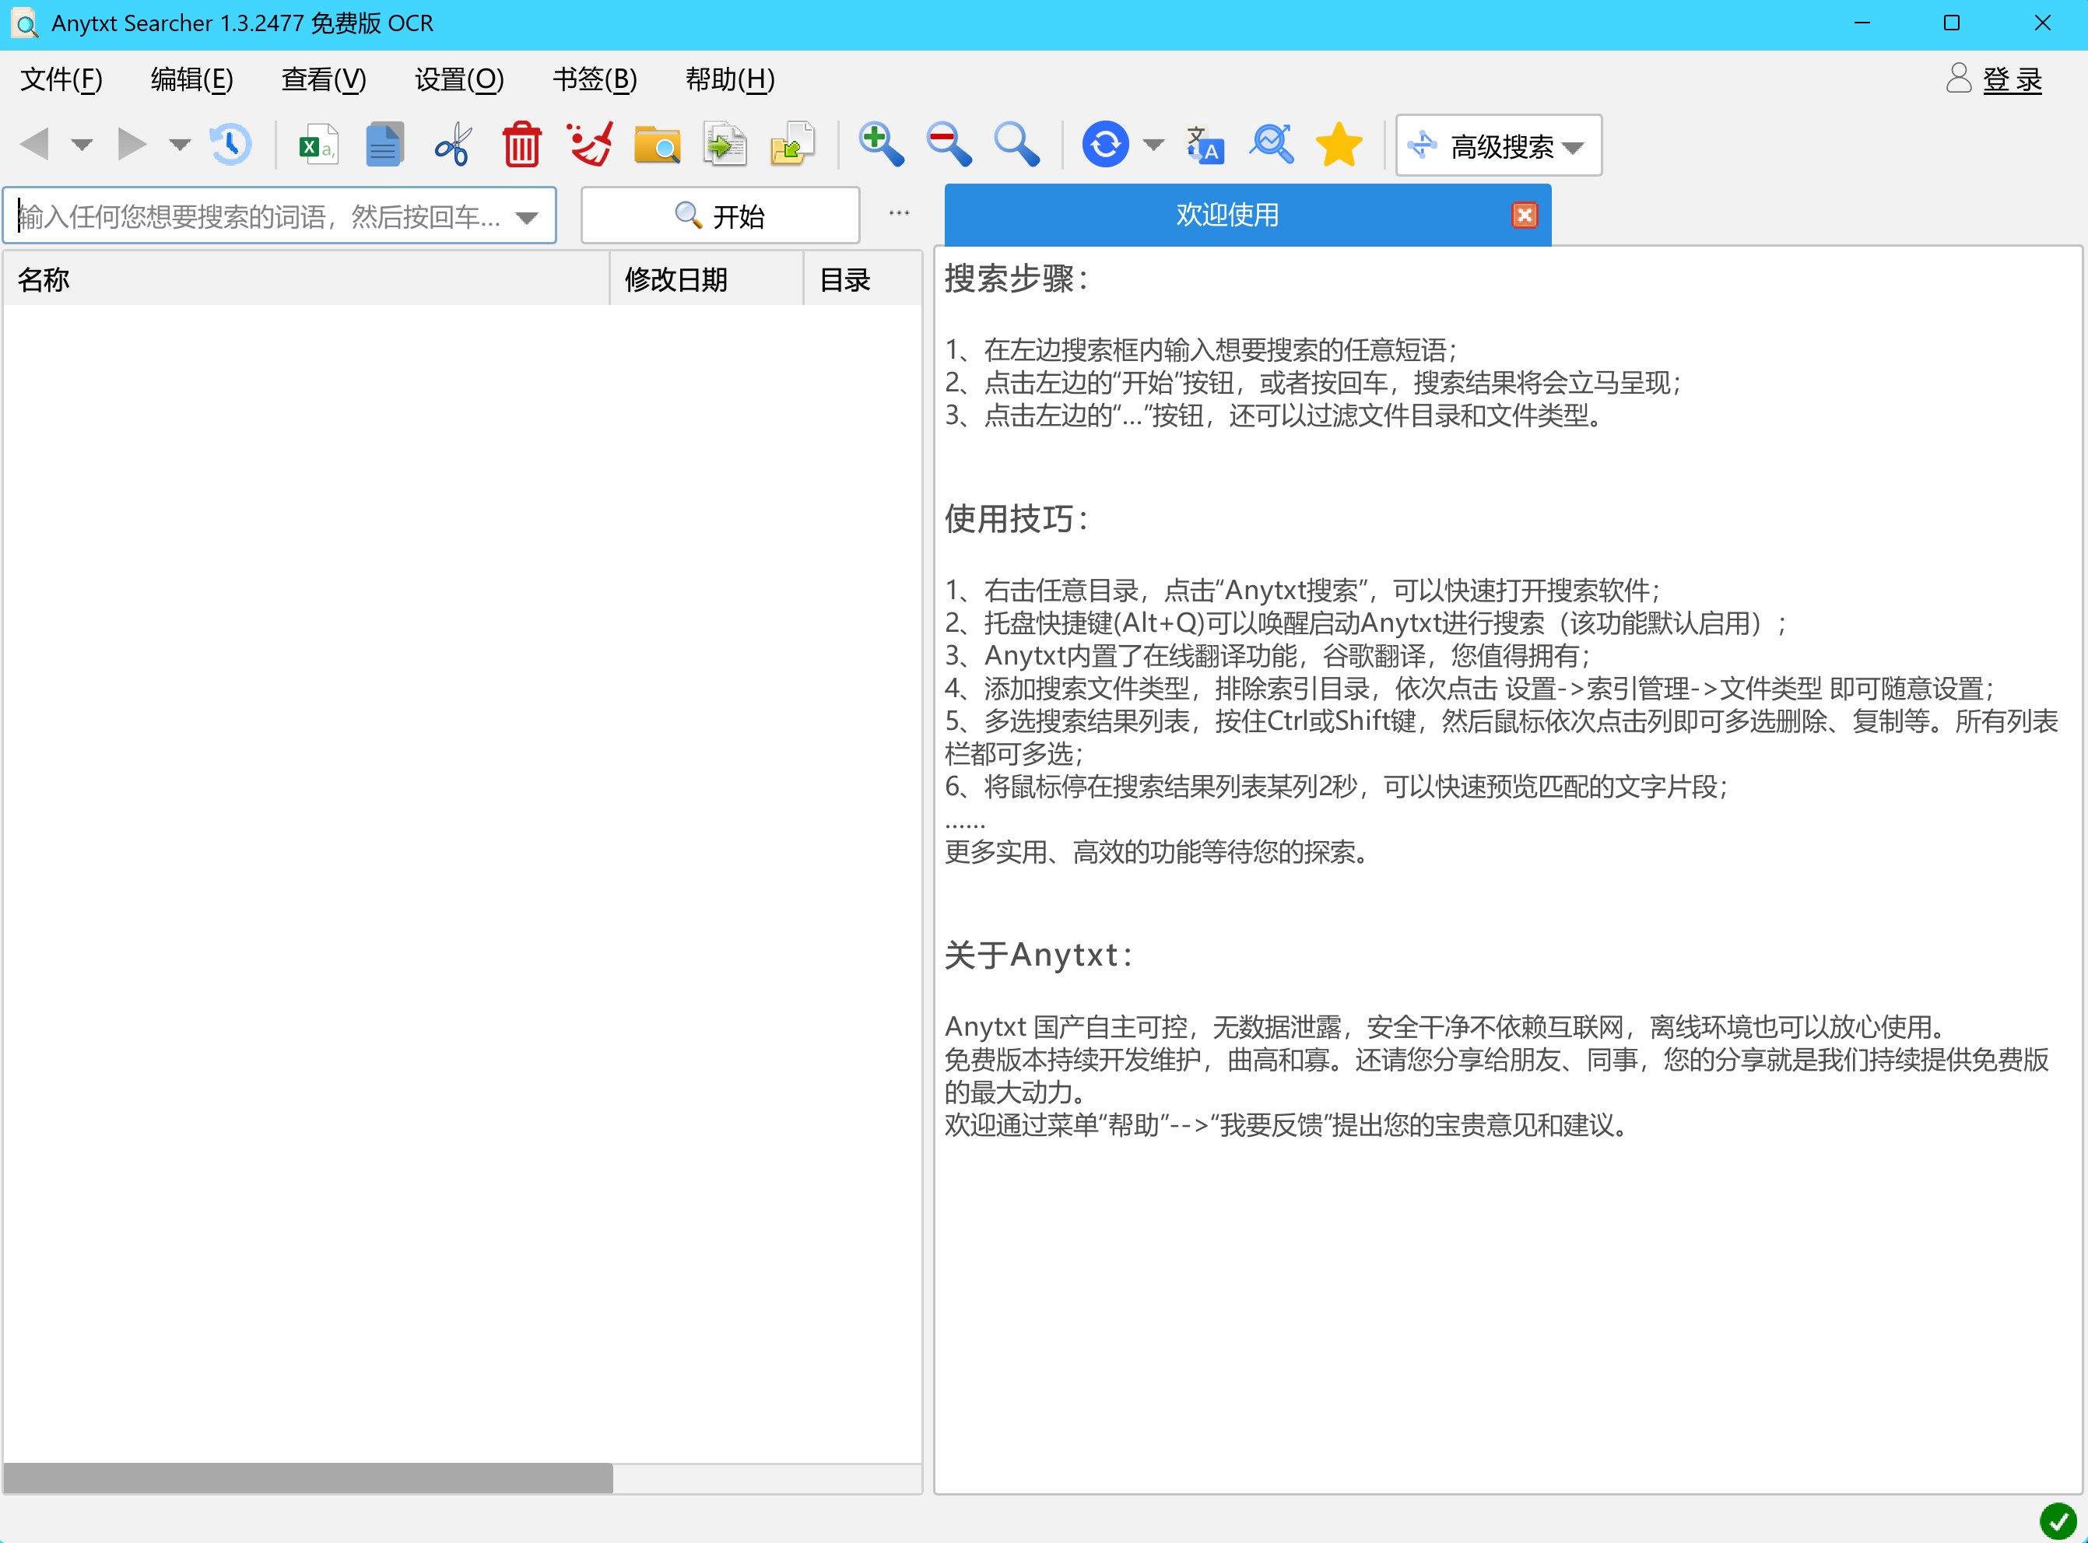
Task: Click the search history clock icon
Action: click(x=230, y=145)
